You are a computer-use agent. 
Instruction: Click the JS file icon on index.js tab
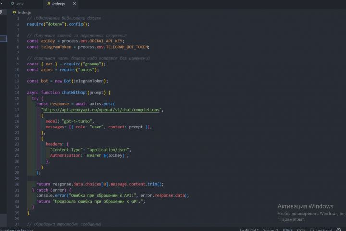tap(49, 3)
